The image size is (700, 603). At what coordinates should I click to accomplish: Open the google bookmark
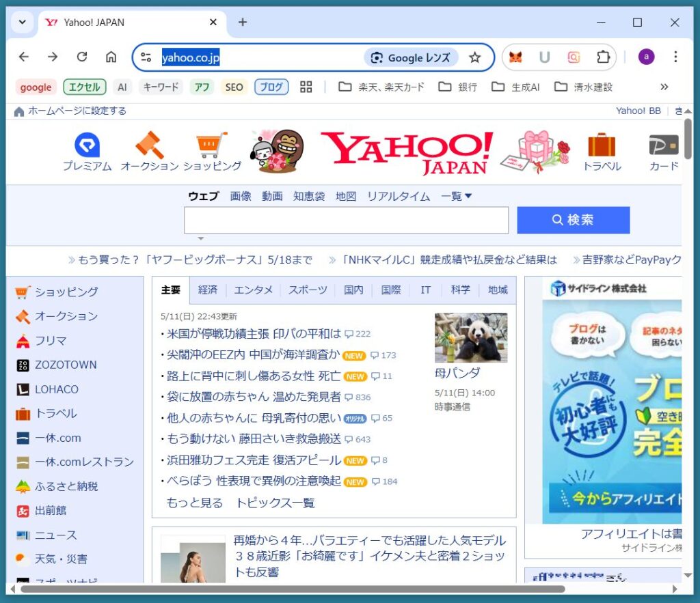click(36, 87)
